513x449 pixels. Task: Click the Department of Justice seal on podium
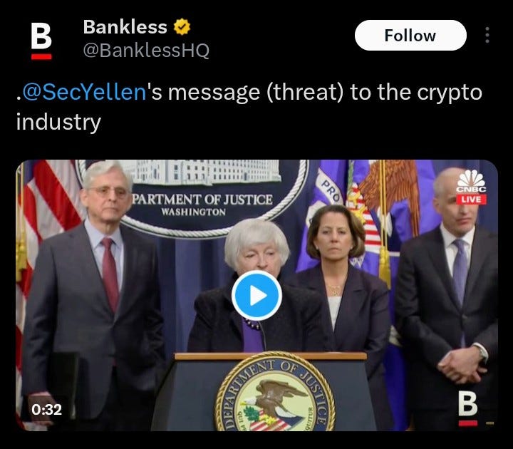point(274,392)
